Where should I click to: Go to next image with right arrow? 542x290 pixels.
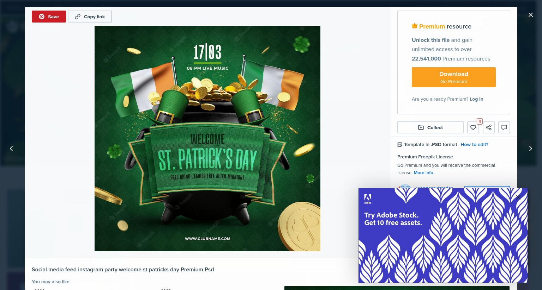click(x=530, y=149)
